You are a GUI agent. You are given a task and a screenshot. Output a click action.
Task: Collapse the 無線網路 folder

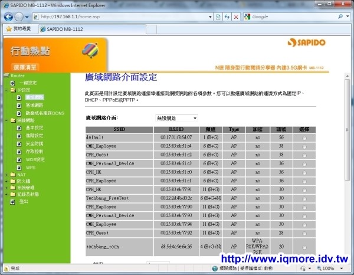(x=6, y=120)
